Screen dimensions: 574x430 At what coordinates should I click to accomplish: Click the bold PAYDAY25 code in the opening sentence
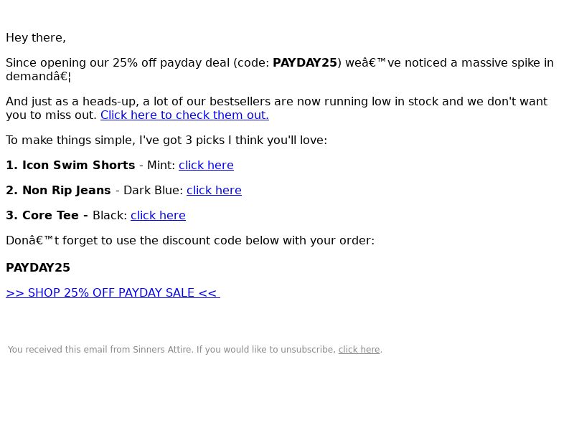click(x=305, y=63)
